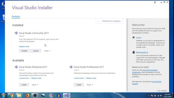This screenshot has height=98, width=174.
Task: Open the volume speaker tray icon
Action: click(x=161, y=96)
